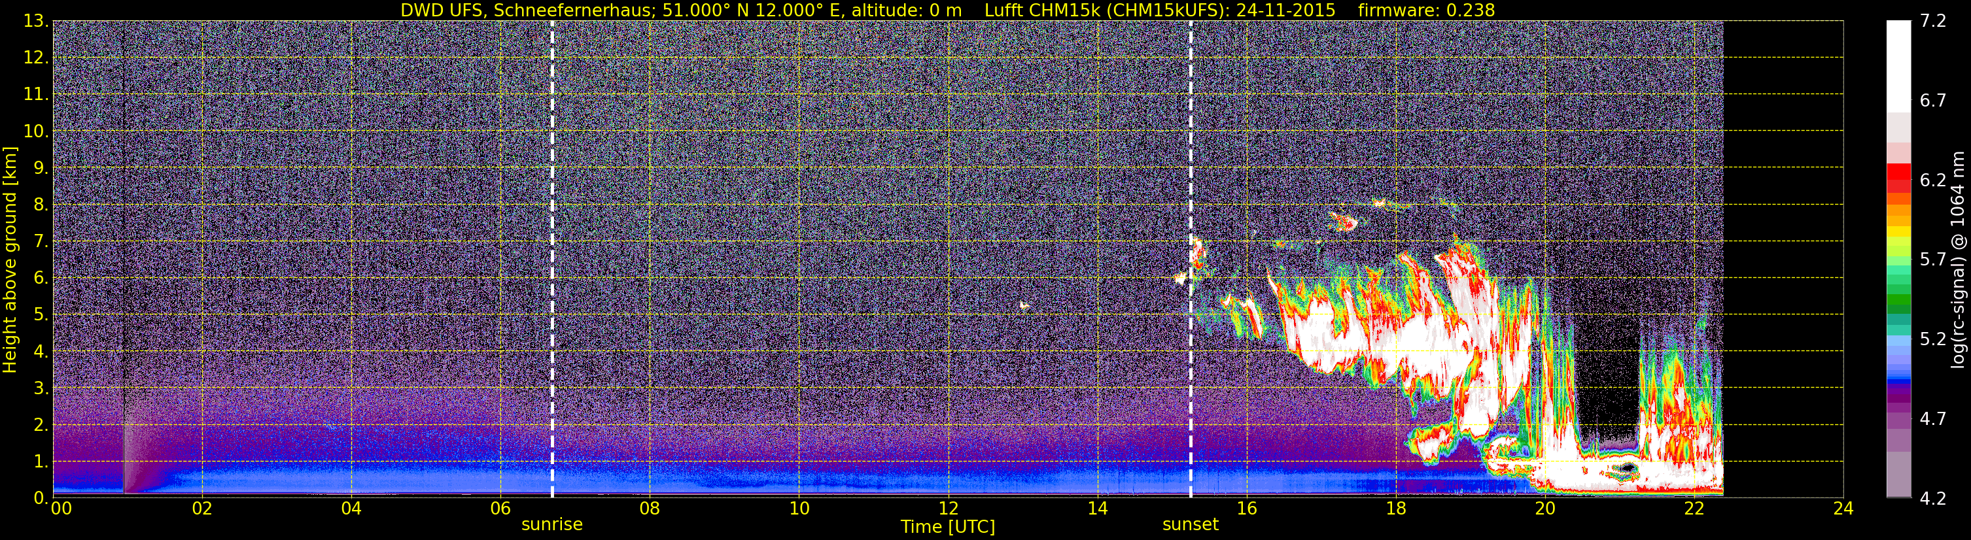The width and height of the screenshot is (1971, 540).
Task: Click the time axis tick label '10'
Action: [799, 509]
